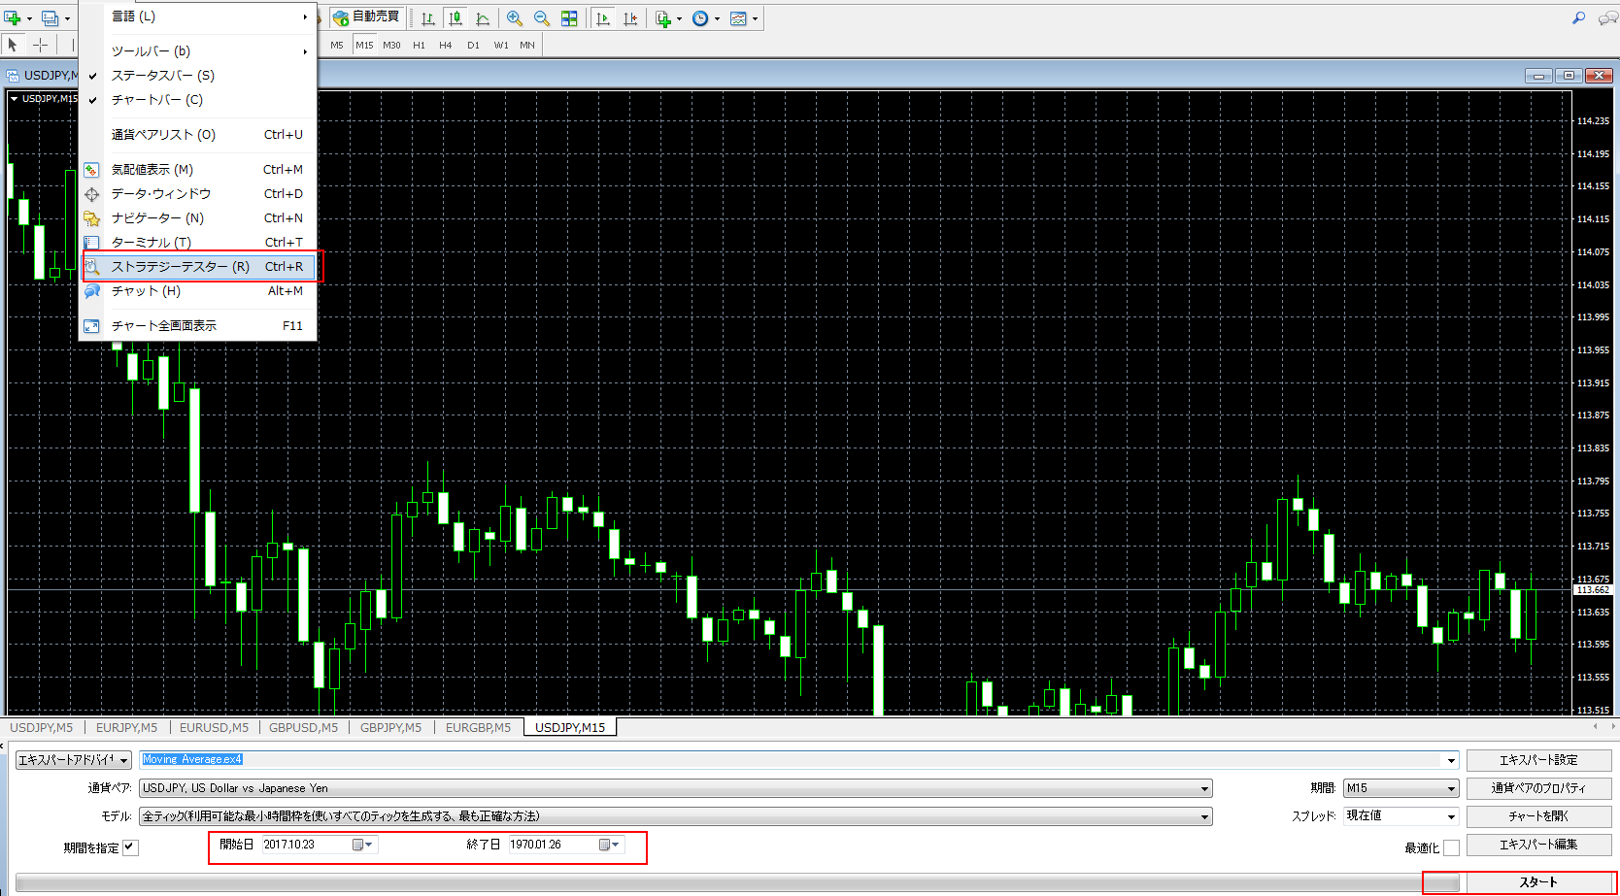Tile chart windows with grid icon
1620x896 pixels.
point(569,17)
